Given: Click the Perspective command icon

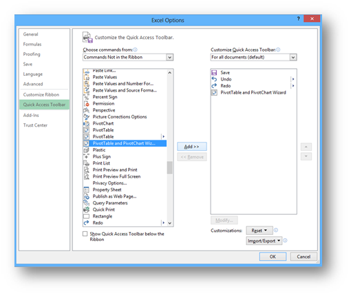Looking at the screenshot, I should click(87, 110).
